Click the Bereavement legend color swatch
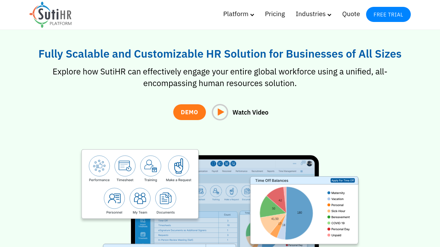 click(x=329, y=217)
